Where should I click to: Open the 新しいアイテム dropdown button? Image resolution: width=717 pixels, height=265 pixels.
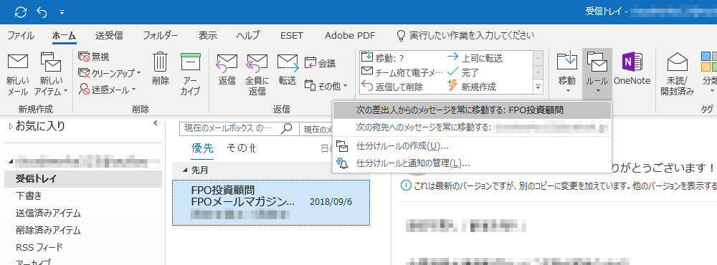[51, 74]
